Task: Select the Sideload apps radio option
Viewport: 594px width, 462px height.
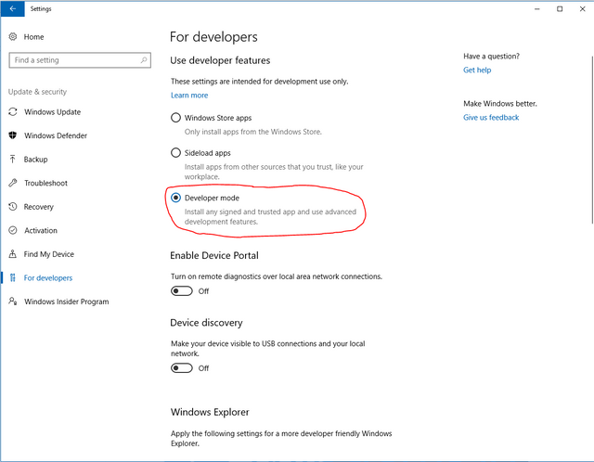Action: pyautogui.click(x=175, y=153)
